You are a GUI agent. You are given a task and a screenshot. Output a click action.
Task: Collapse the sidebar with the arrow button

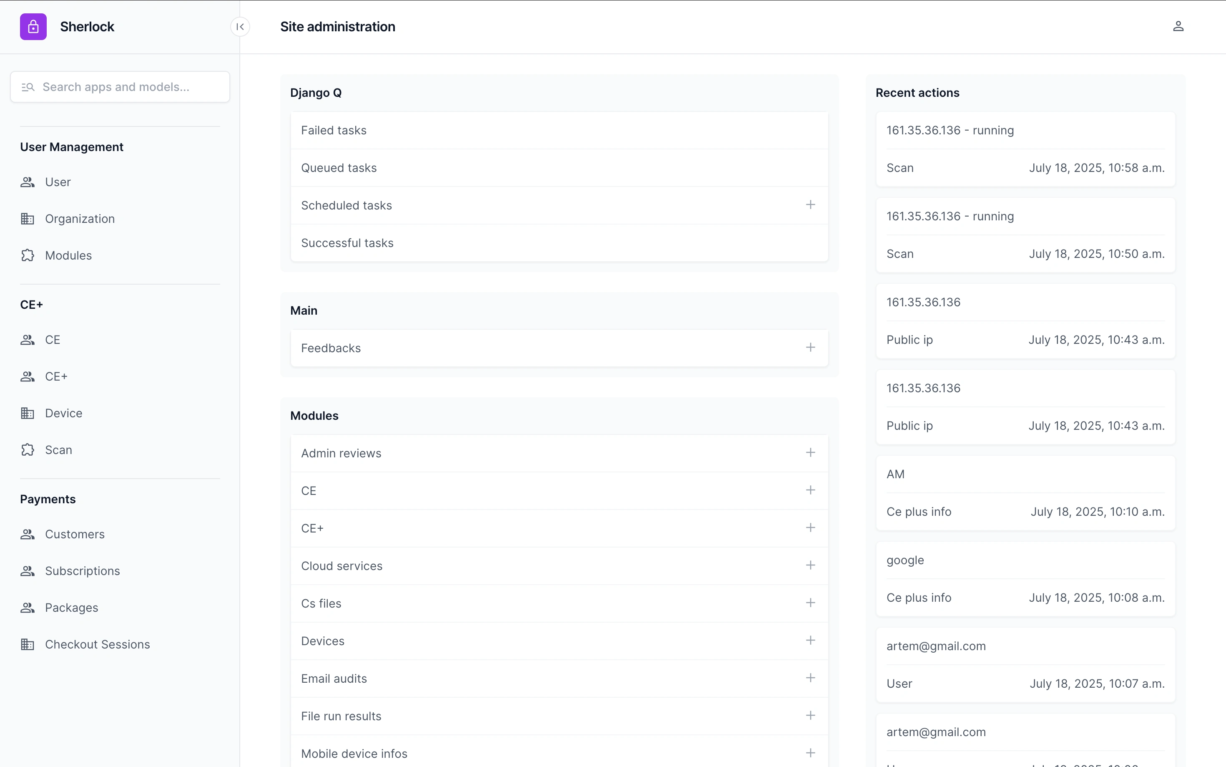(x=240, y=26)
